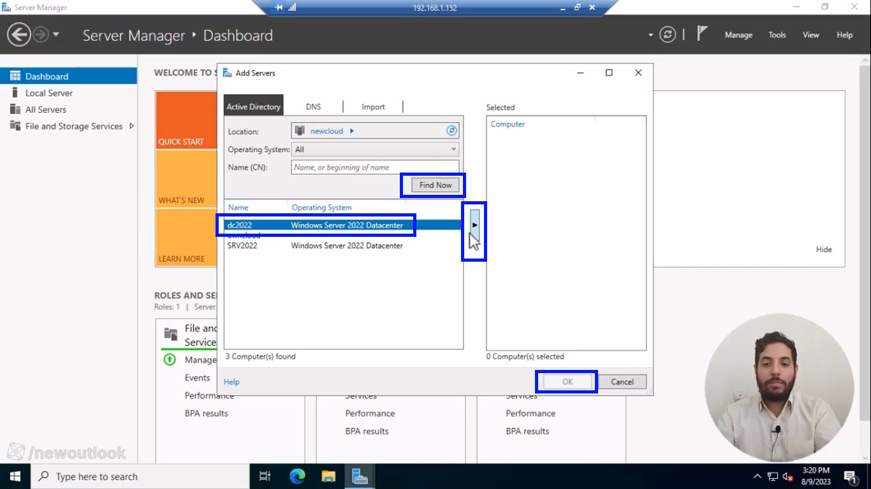Click the Hide link in welcome panel
The height and width of the screenshot is (489, 871).
tap(824, 250)
